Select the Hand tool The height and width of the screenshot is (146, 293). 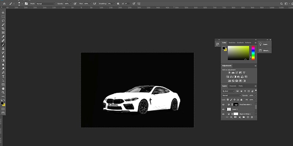3,89
